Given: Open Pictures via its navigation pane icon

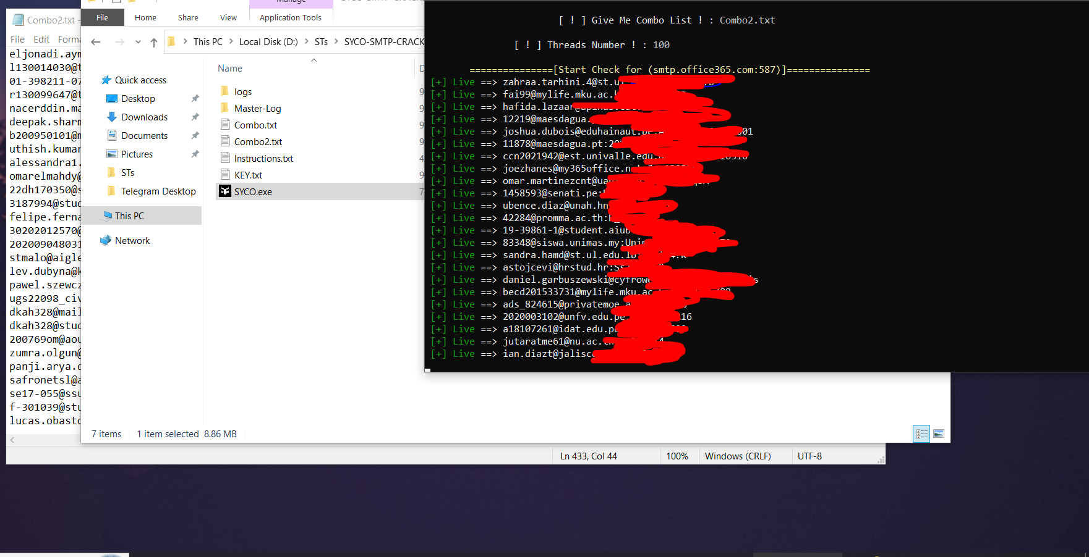Looking at the screenshot, I should [112, 154].
